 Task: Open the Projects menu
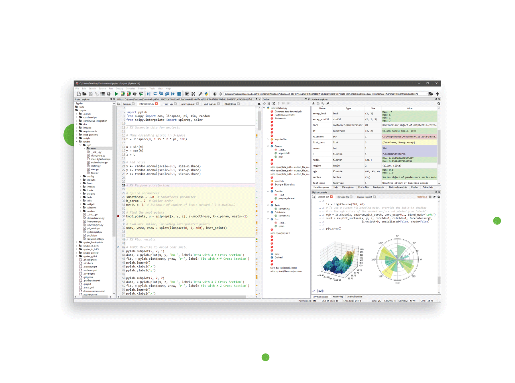click(x=142, y=88)
